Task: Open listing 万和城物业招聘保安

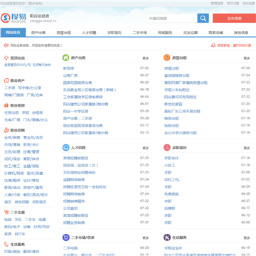Action: point(79,172)
